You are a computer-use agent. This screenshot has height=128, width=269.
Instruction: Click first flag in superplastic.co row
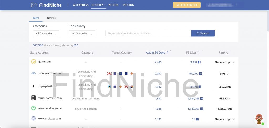pos(110,87)
